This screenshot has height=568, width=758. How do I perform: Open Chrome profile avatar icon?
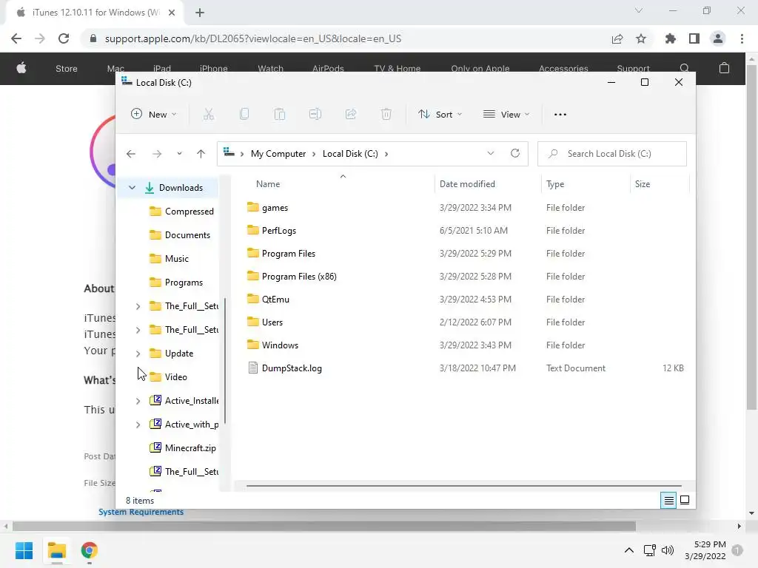tap(718, 38)
